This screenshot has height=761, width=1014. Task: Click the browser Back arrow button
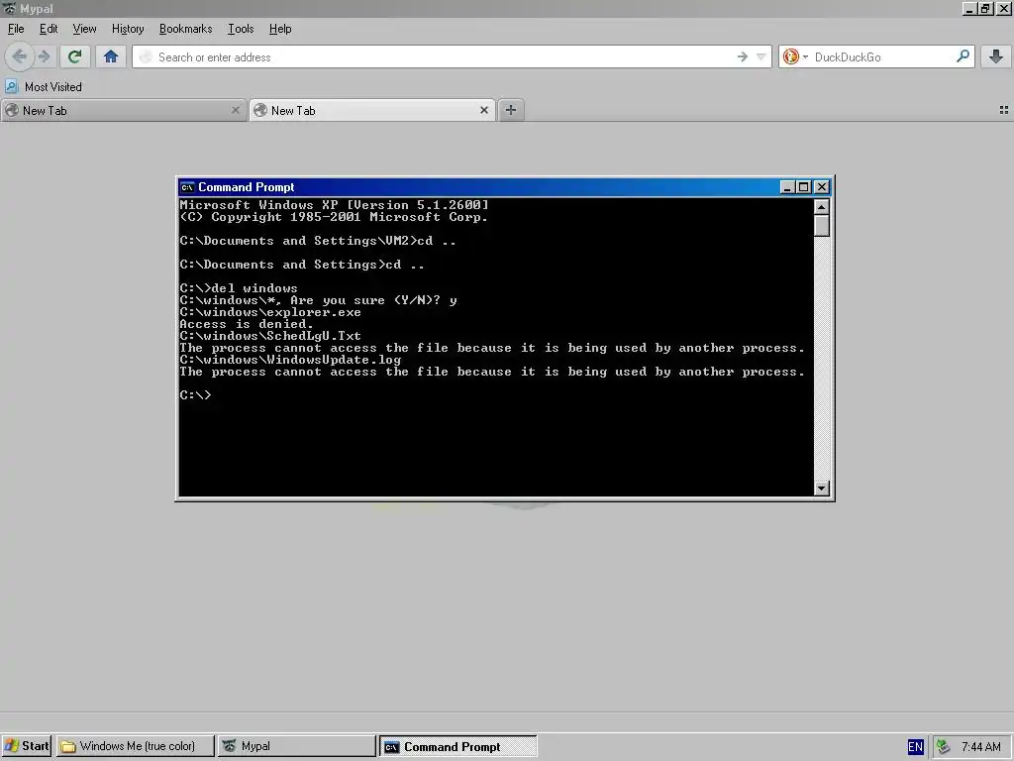pos(20,56)
